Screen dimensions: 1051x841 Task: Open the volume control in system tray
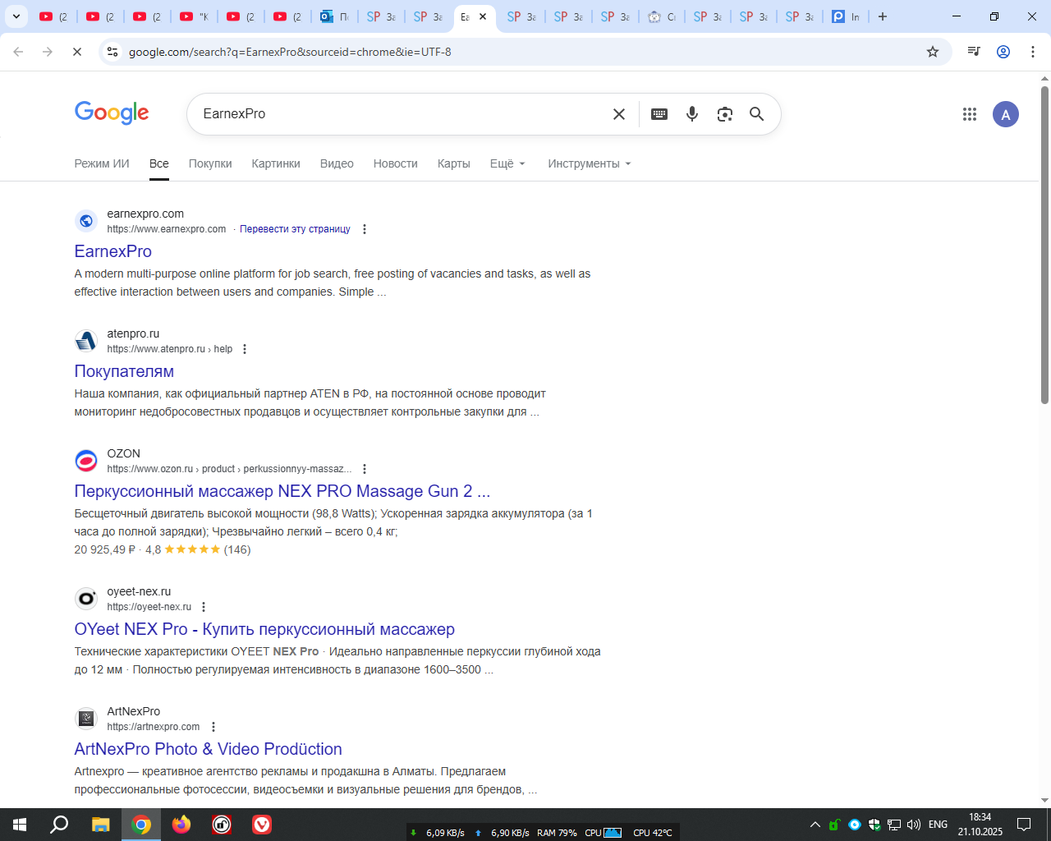[914, 825]
